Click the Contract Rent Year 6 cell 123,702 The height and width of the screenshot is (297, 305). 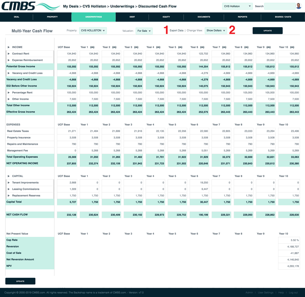coord(199,53)
